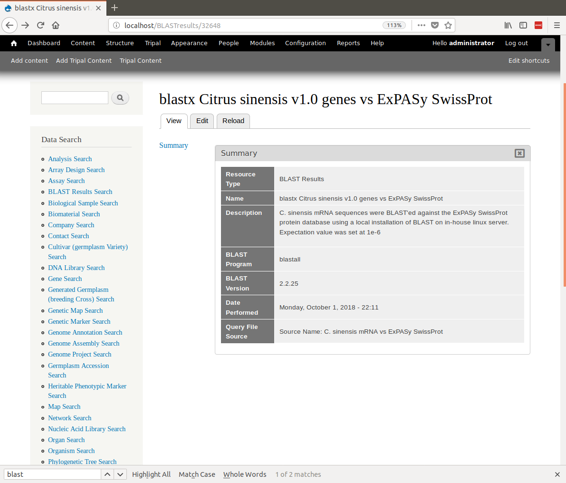Close the Summary pane with X icon
The height and width of the screenshot is (483, 566).
pos(519,153)
